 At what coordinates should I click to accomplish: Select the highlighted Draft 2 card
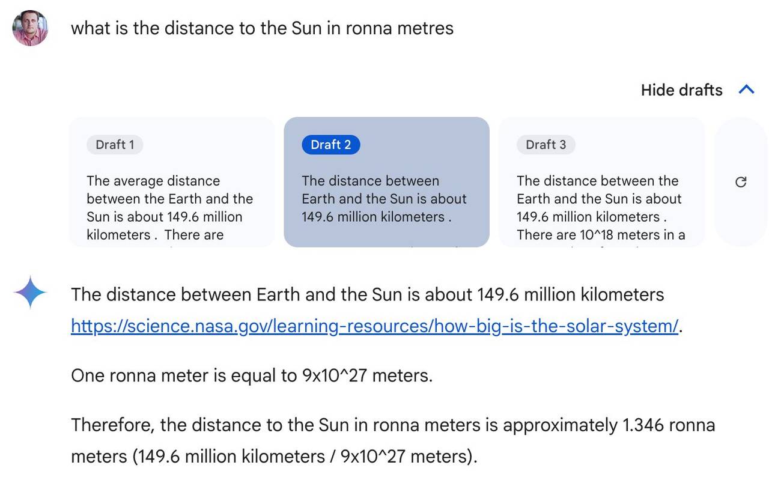386,182
